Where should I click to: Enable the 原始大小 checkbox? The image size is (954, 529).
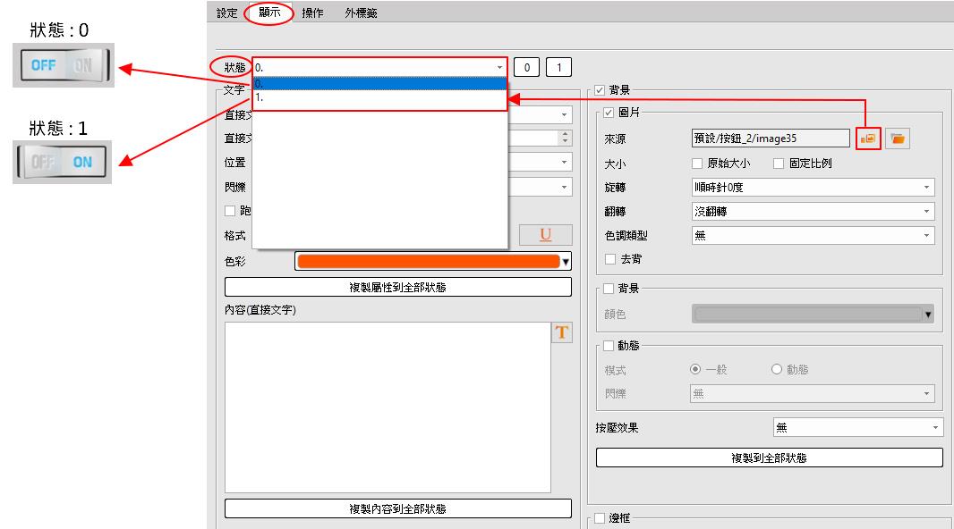click(x=698, y=164)
